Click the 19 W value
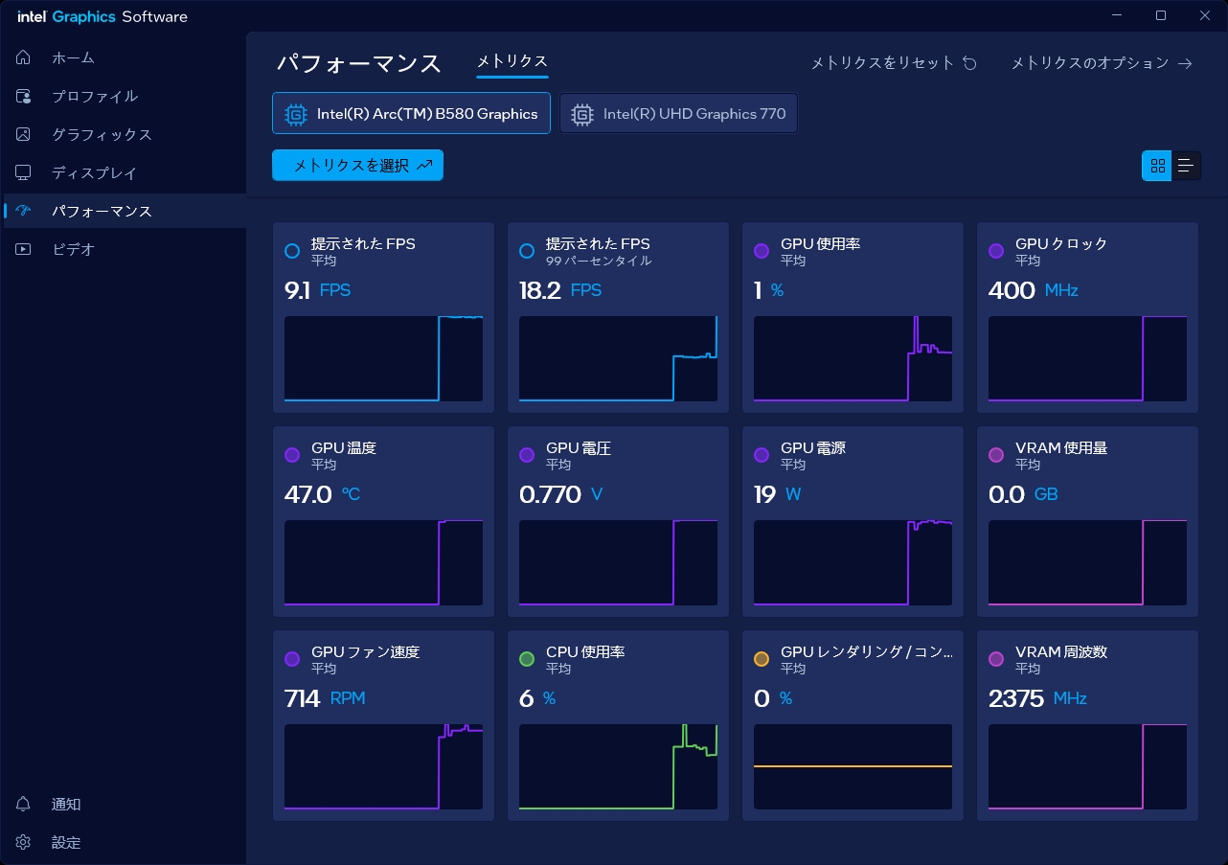The height and width of the screenshot is (865, 1228). click(x=778, y=494)
